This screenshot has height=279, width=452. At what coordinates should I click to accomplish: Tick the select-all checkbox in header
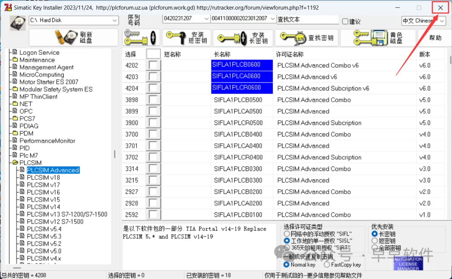(153, 54)
